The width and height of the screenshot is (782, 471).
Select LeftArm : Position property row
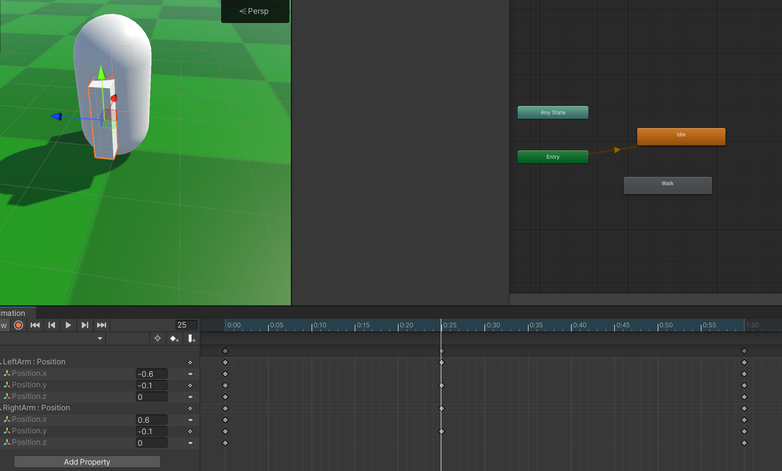pos(34,361)
